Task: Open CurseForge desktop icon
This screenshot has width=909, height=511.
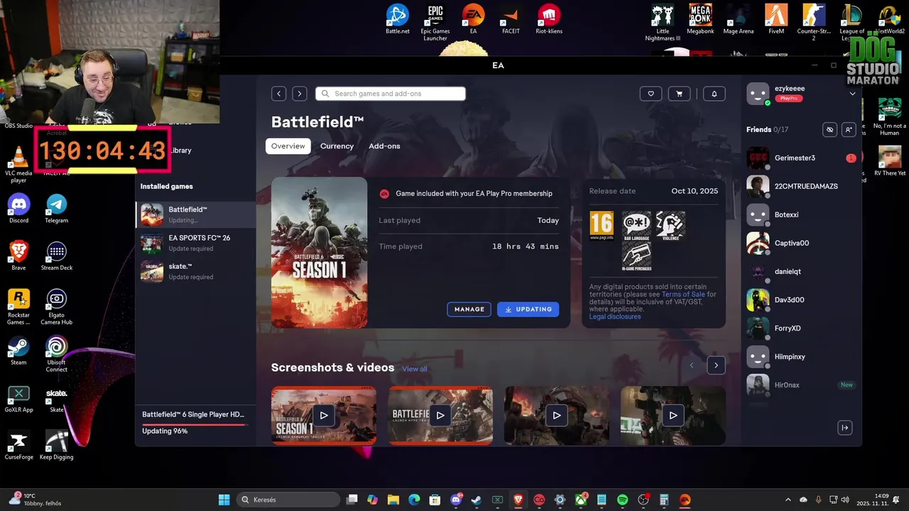Action: 18,446
